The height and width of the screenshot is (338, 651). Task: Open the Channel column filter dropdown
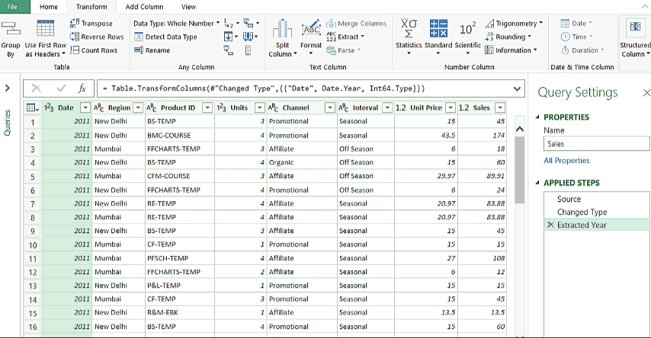click(x=329, y=108)
